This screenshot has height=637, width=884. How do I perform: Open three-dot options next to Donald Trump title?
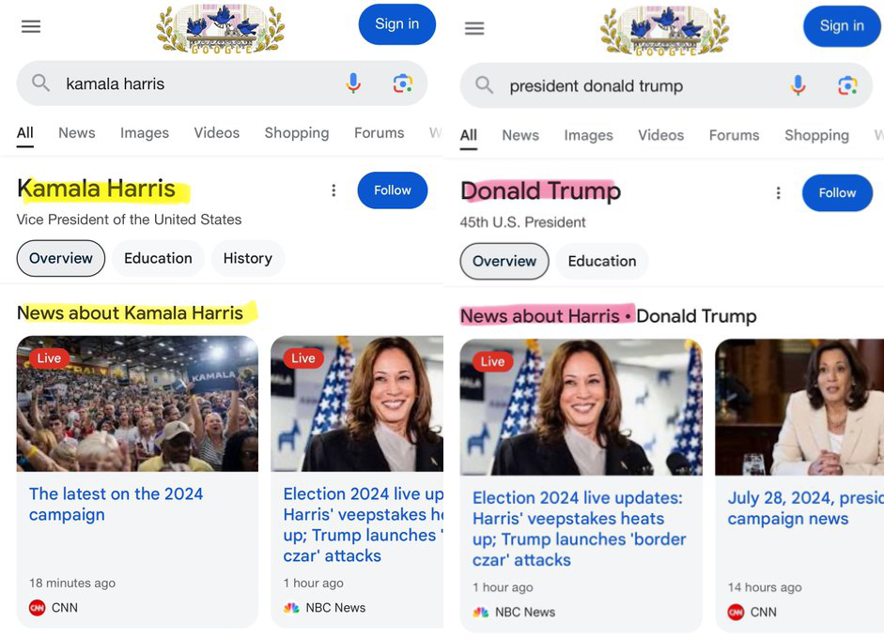pyautogui.click(x=778, y=193)
